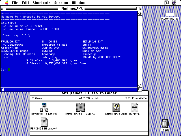Open the Apple menu
Image resolution: width=181 pixels, height=136 pixels.
(7, 3)
